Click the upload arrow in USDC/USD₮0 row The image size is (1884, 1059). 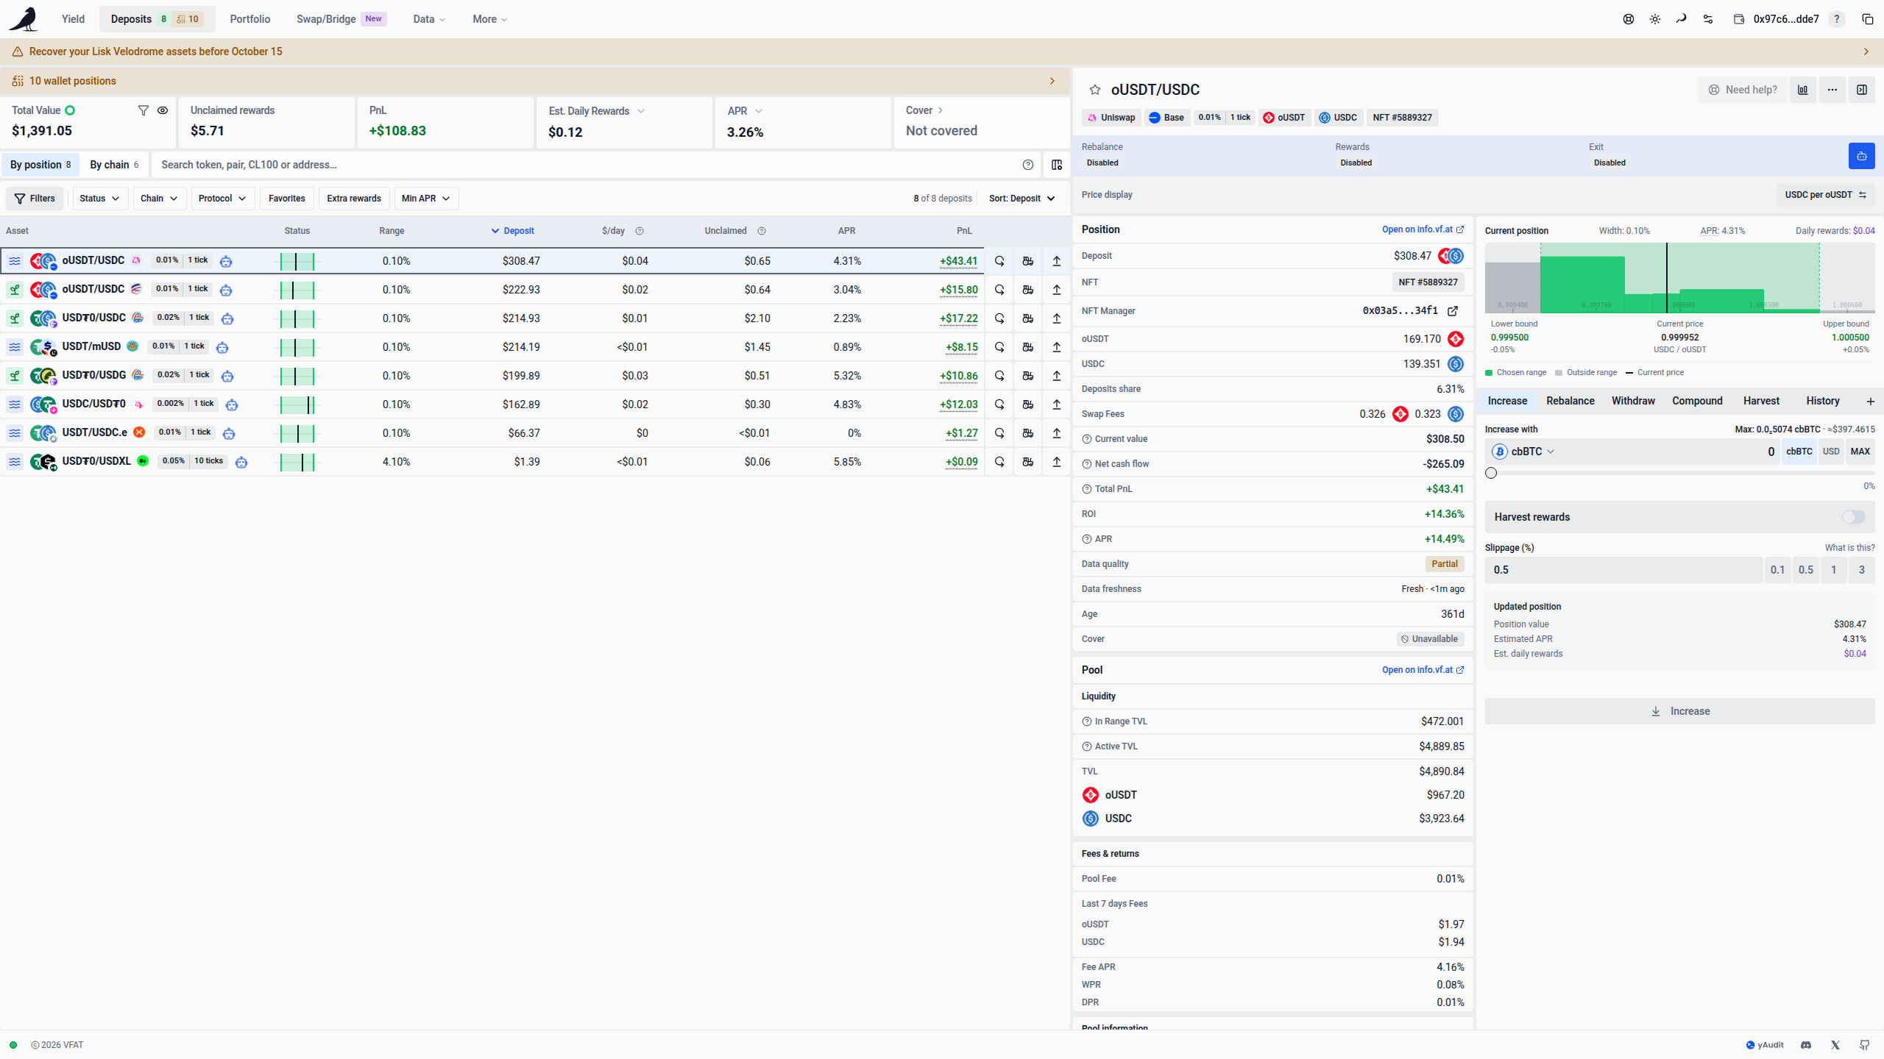(1057, 404)
